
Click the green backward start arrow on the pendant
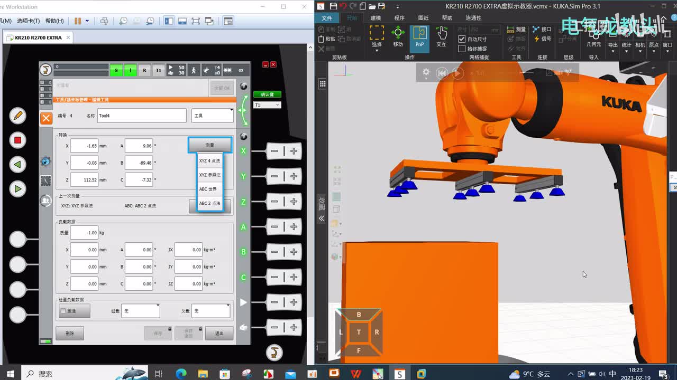[x=17, y=164]
